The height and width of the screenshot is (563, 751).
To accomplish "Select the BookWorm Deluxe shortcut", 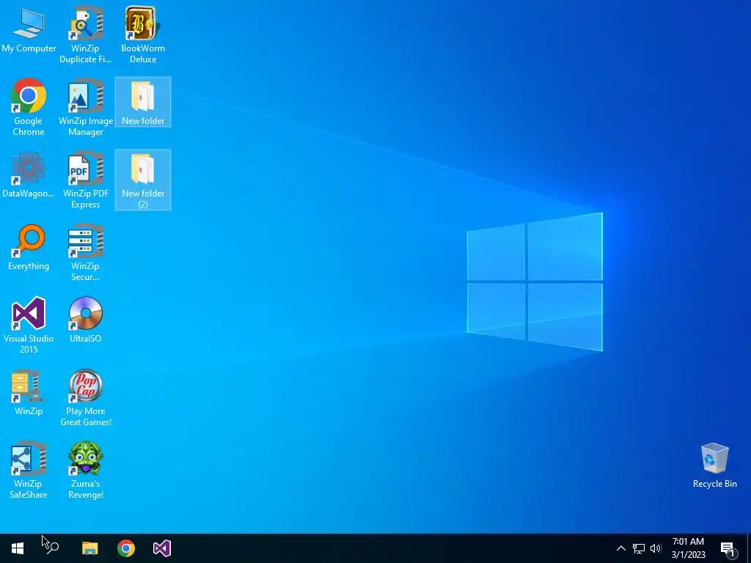I will (x=143, y=34).
